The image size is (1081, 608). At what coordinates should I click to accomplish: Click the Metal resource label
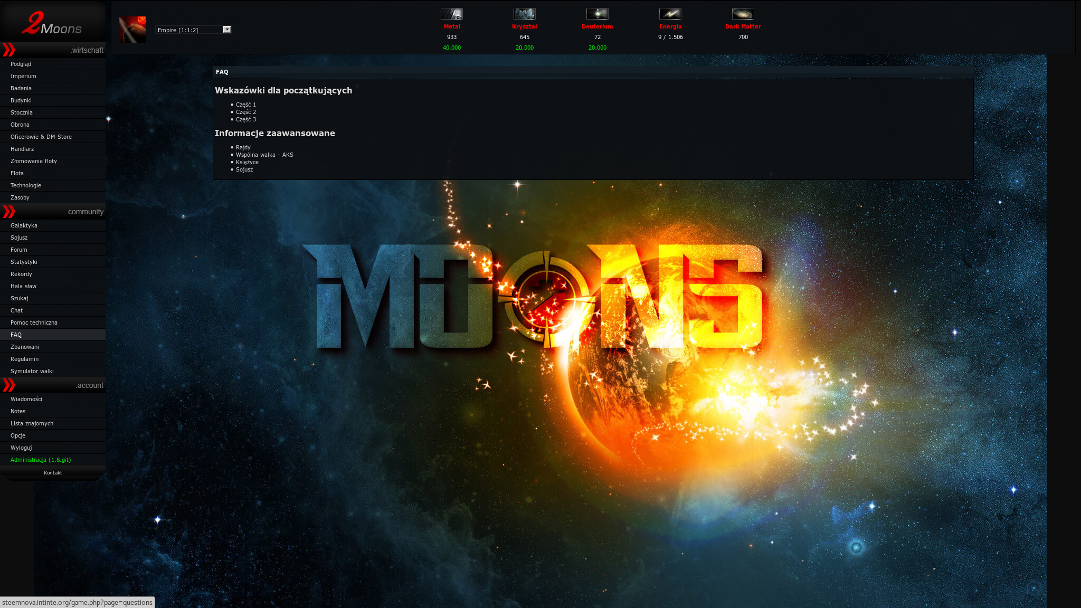coord(452,26)
